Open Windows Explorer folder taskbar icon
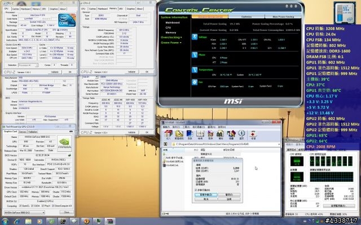Screen dimensions: 361x225 tap(28, 221)
